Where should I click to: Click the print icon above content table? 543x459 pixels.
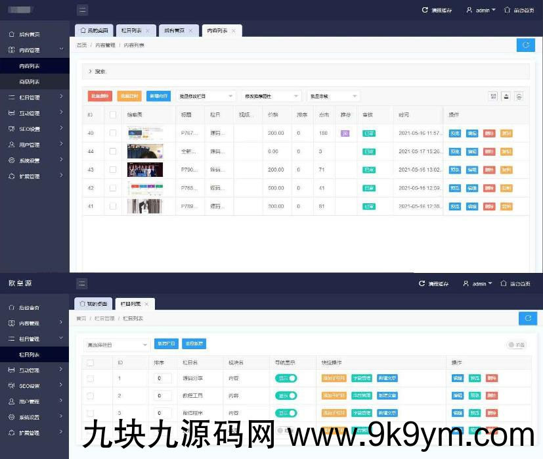click(519, 96)
